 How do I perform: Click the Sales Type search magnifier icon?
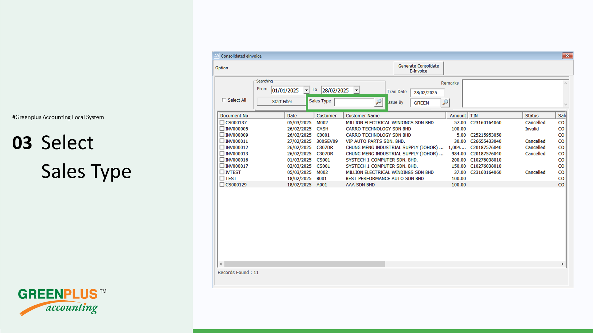pos(379,102)
